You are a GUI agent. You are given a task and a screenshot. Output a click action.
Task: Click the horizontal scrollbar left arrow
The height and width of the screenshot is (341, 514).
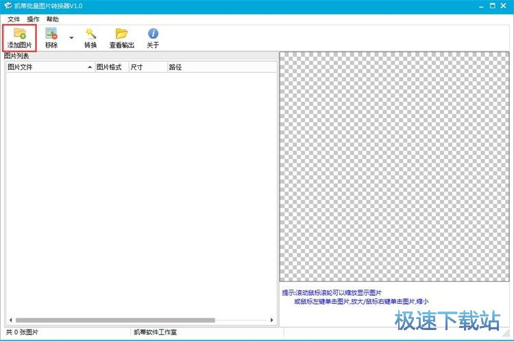point(11,320)
